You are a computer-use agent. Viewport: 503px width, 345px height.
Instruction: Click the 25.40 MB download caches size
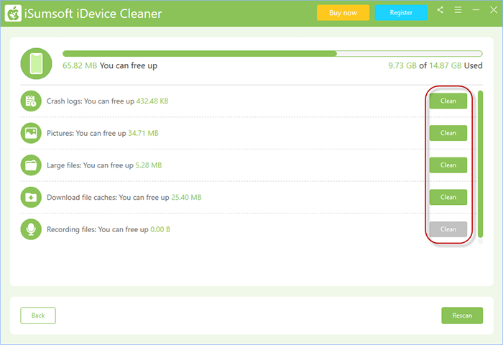coord(186,198)
